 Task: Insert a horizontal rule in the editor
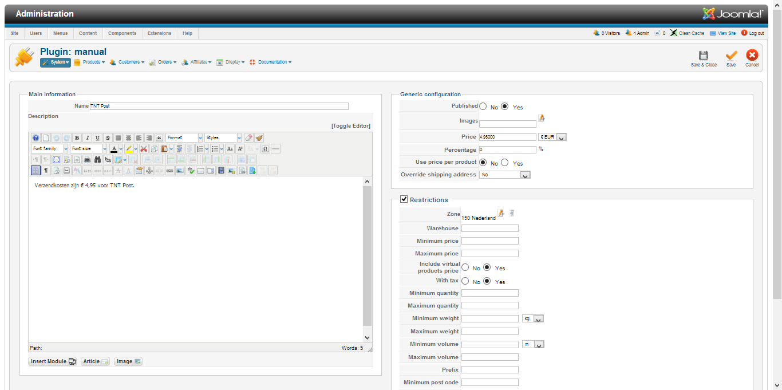tap(275, 149)
